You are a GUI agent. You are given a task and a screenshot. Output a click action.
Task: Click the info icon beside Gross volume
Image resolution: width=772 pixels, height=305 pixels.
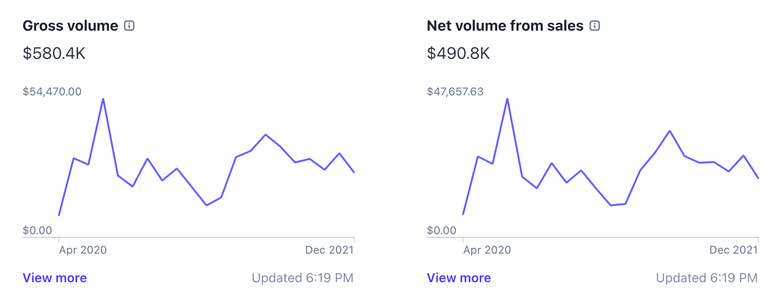tap(129, 26)
